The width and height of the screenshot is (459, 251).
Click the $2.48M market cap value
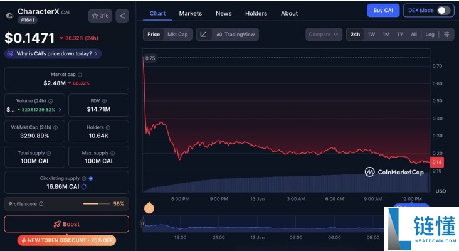(55, 83)
